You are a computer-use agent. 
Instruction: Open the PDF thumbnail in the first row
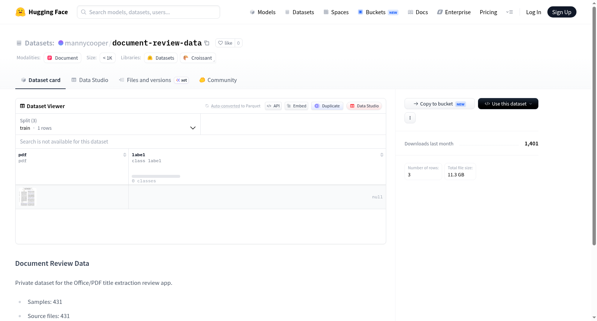pos(28,197)
